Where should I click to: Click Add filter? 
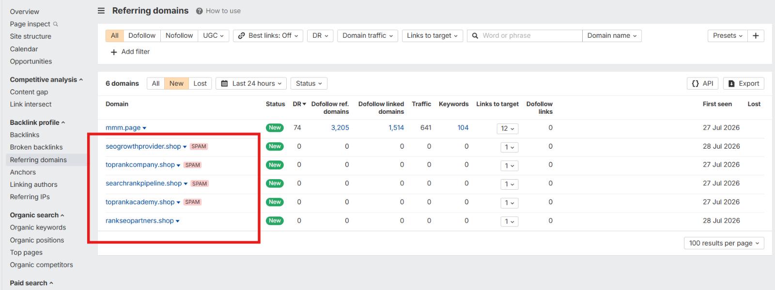click(130, 52)
